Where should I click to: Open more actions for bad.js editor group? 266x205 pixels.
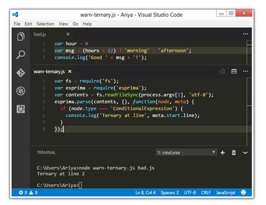pyautogui.click(x=245, y=34)
